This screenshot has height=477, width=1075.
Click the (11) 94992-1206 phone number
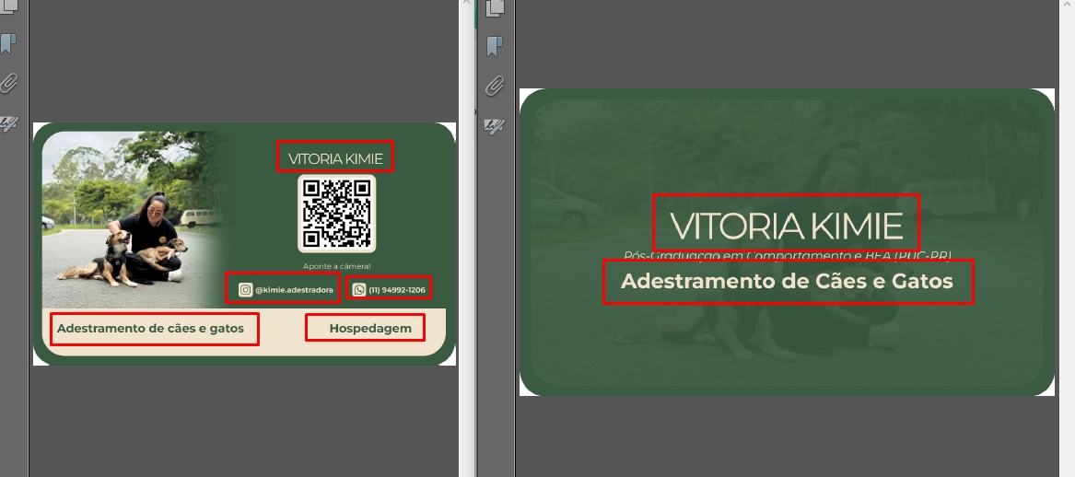(x=397, y=289)
